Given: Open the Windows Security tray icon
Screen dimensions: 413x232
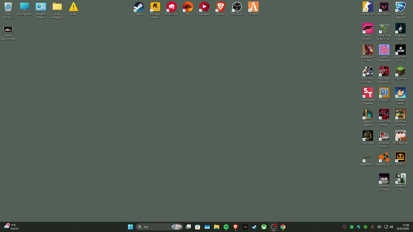Looking at the screenshot, I should tap(358, 227).
